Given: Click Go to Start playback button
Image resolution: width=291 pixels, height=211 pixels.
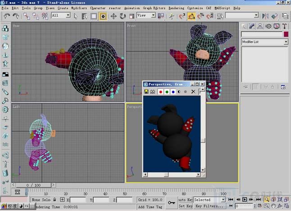Looking at the screenshot, I should [x=231, y=199].
